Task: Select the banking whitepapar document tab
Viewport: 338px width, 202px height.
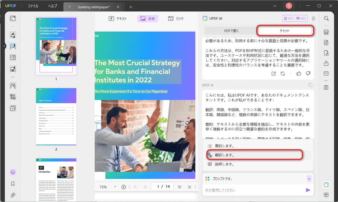Action: coord(94,7)
